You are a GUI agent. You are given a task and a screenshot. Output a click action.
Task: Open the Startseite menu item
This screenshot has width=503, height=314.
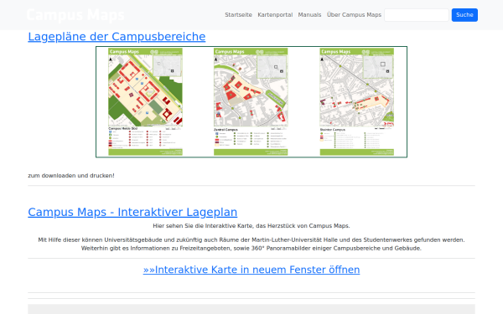[x=238, y=15]
